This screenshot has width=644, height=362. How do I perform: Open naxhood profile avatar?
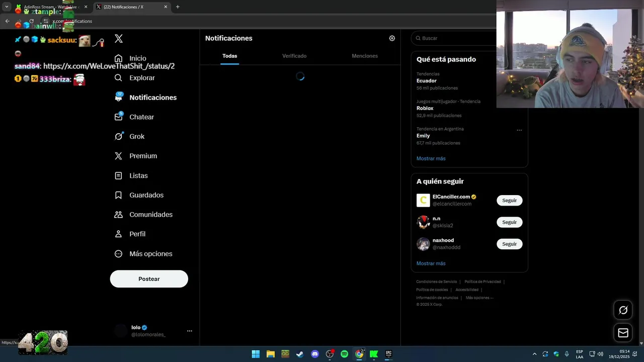pyautogui.click(x=423, y=244)
